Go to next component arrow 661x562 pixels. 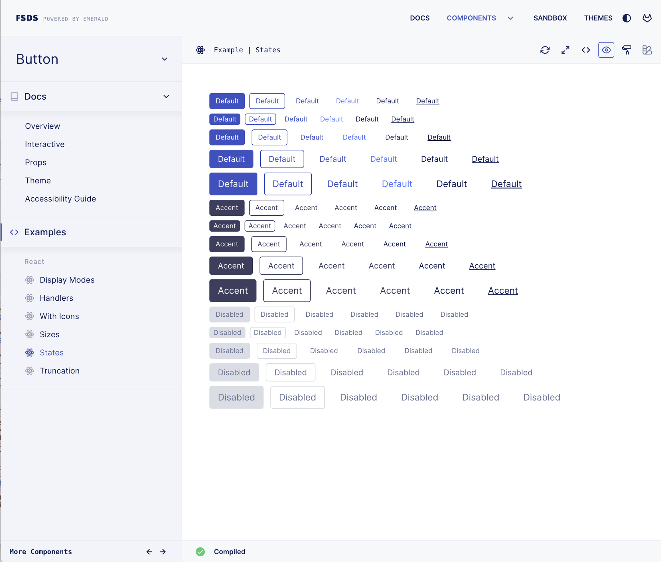click(x=163, y=552)
